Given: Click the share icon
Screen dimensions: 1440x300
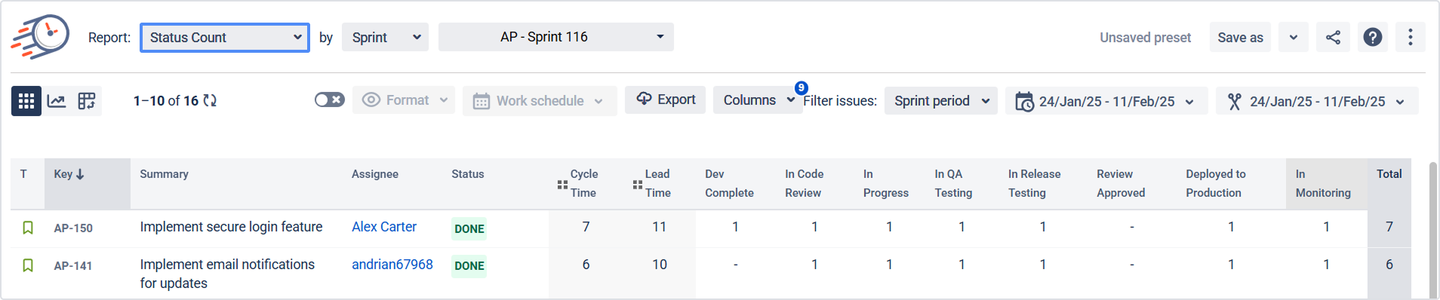Looking at the screenshot, I should tap(1334, 37).
